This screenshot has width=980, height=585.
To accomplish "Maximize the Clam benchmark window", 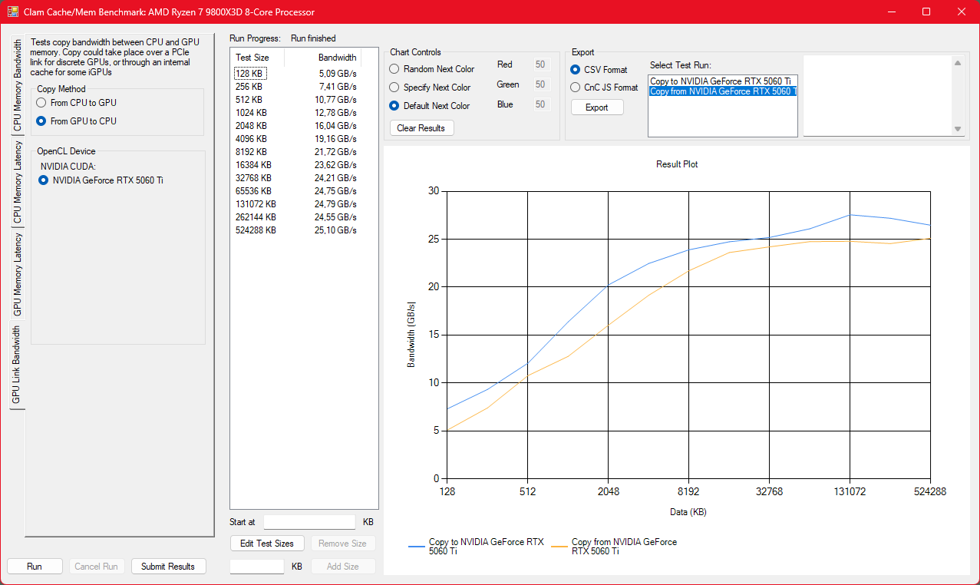I will pyautogui.click(x=926, y=12).
